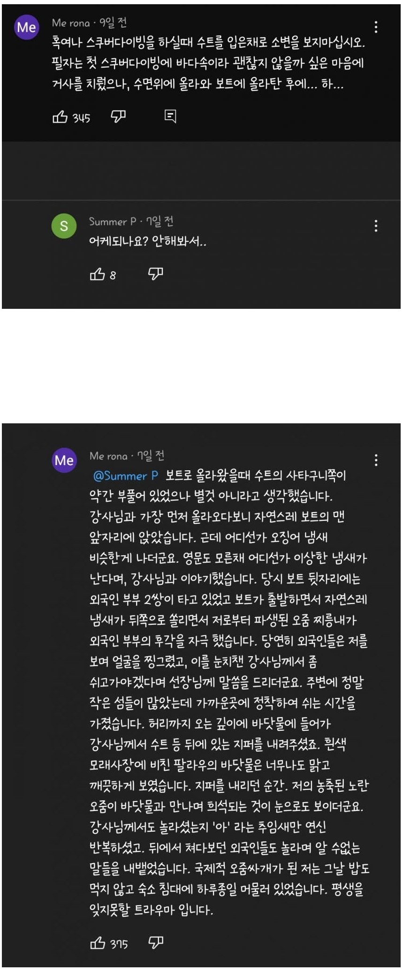Open Summer P's channel name
The height and width of the screenshot is (972, 403).
[x=113, y=222]
